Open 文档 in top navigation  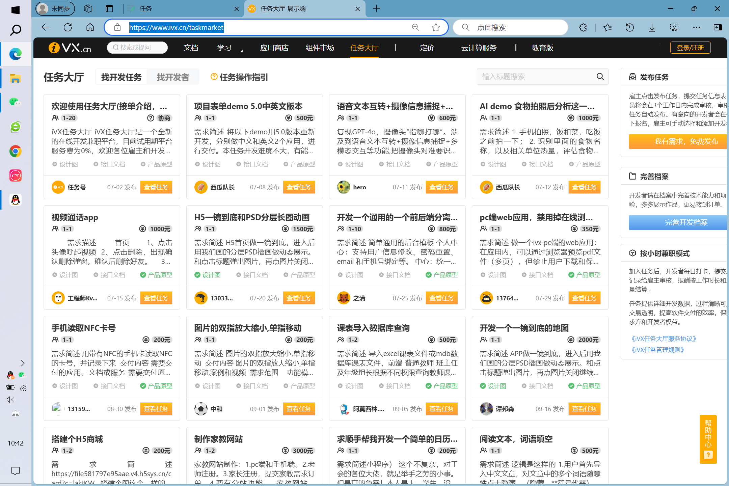[191, 48]
